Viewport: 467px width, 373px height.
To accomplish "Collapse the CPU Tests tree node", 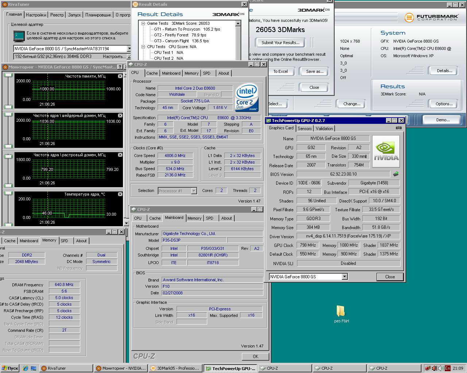I will 143,47.
